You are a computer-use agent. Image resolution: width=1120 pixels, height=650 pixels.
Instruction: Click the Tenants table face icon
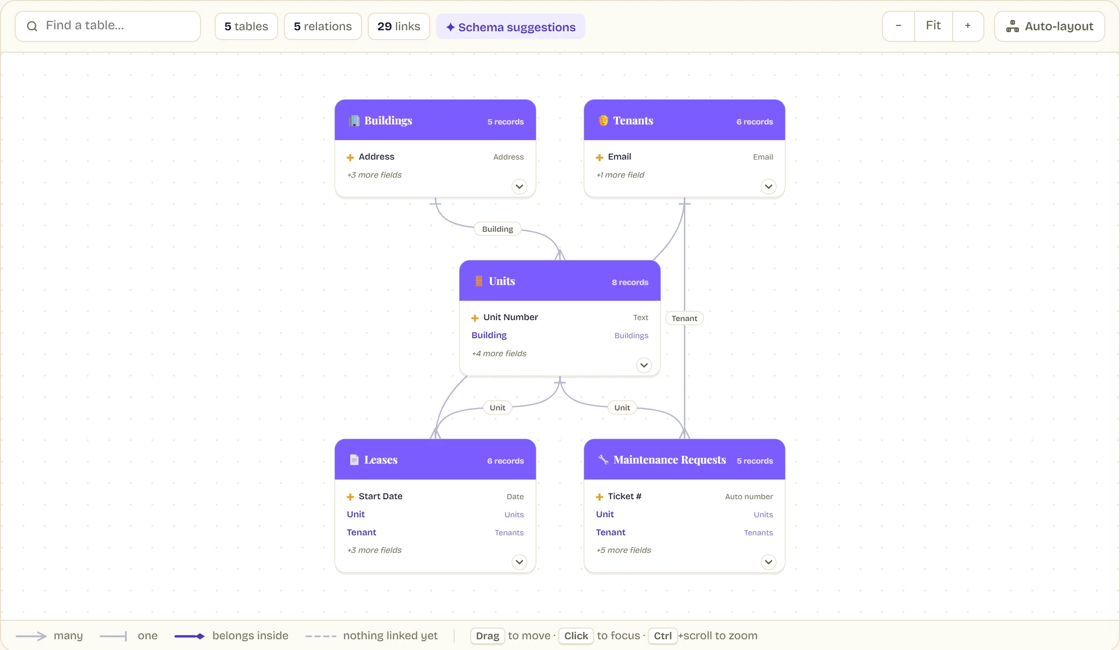[603, 121]
